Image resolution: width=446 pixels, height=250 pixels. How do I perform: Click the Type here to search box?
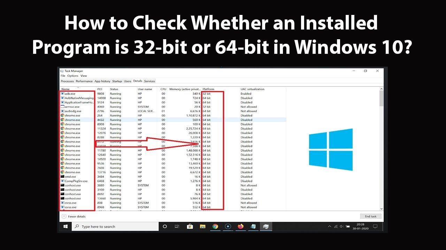point(116,226)
